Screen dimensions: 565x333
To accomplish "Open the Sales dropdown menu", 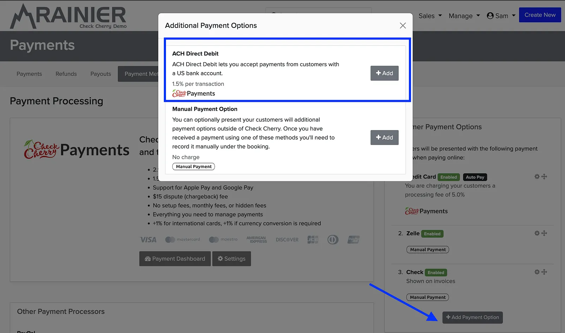I will pyautogui.click(x=430, y=16).
